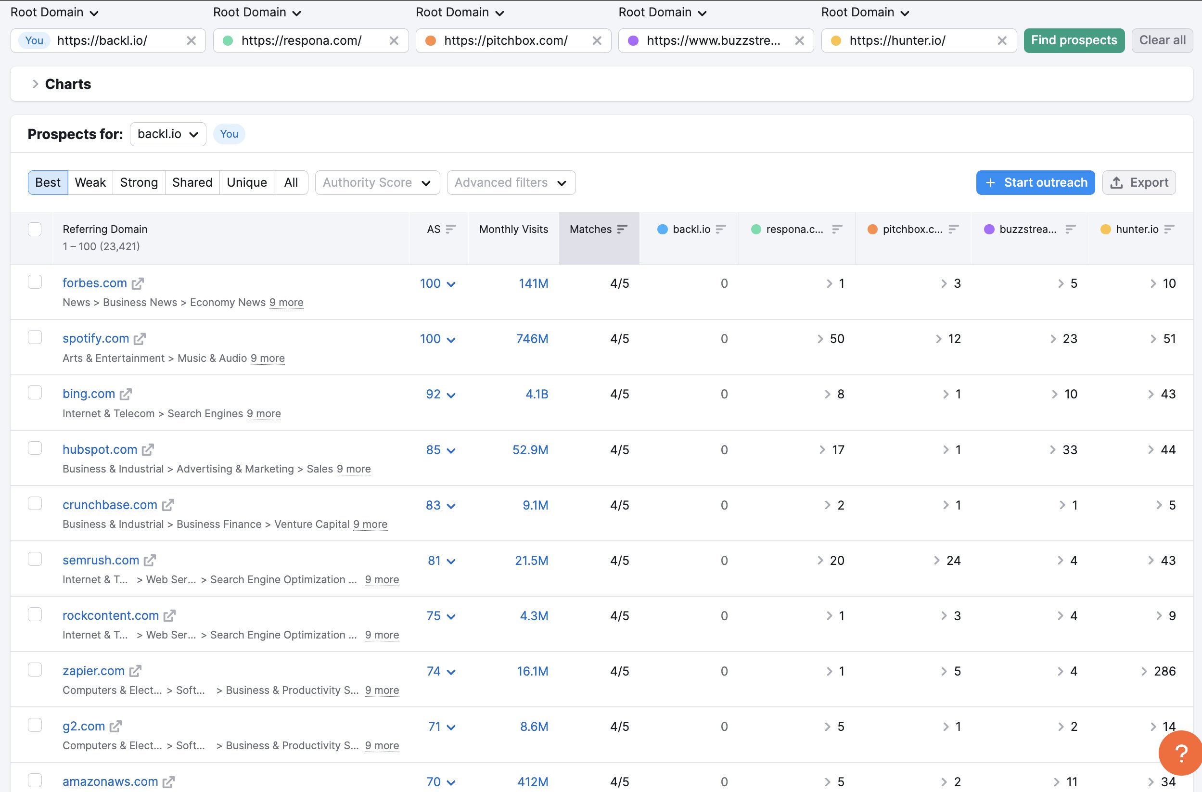Remove the hunter.io domain with its X icon
Image resolution: width=1202 pixels, height=792 pixels.
point(1002,40)
